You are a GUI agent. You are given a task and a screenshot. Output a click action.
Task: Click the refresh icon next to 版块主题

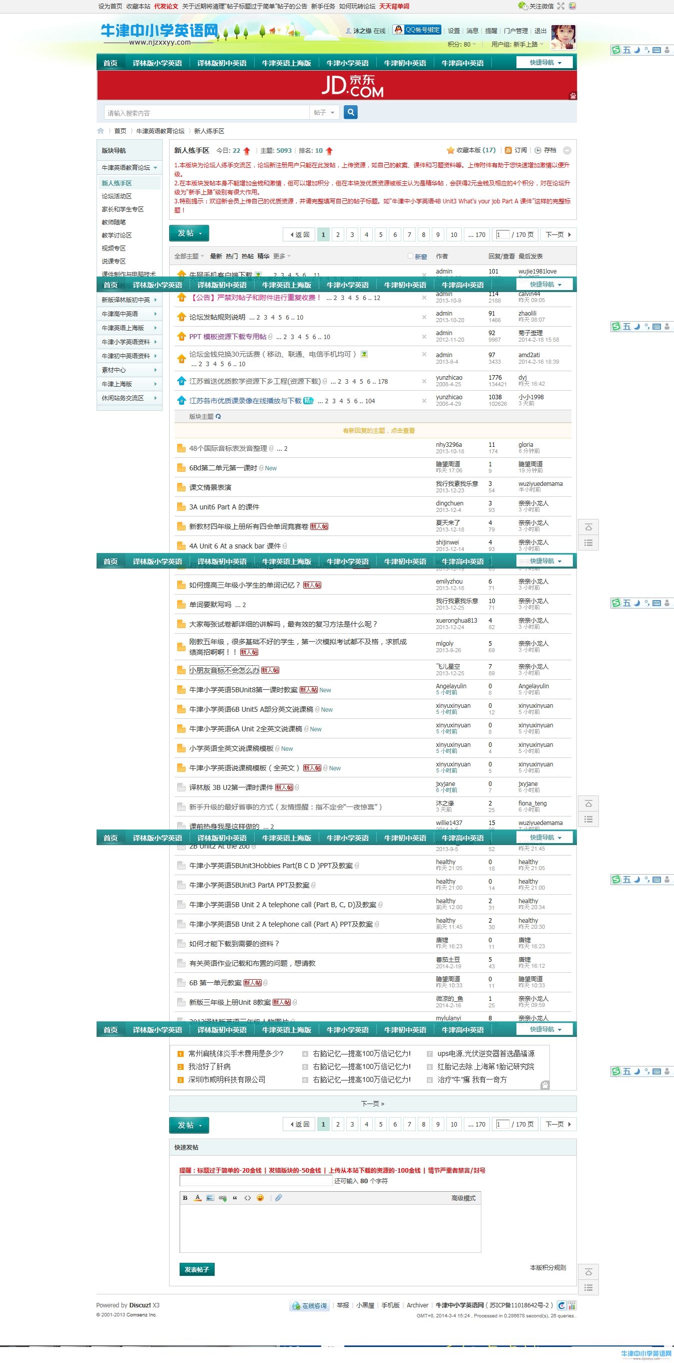tap(218, 416)
